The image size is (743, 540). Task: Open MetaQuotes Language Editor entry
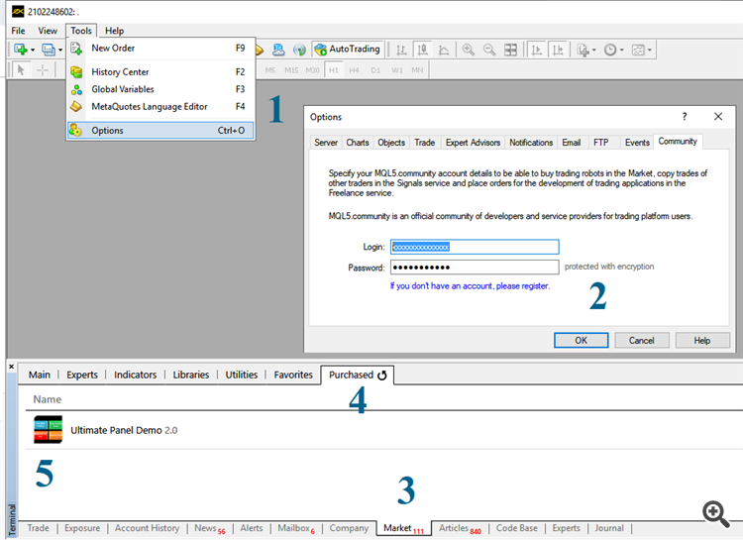tap(160, 107)
